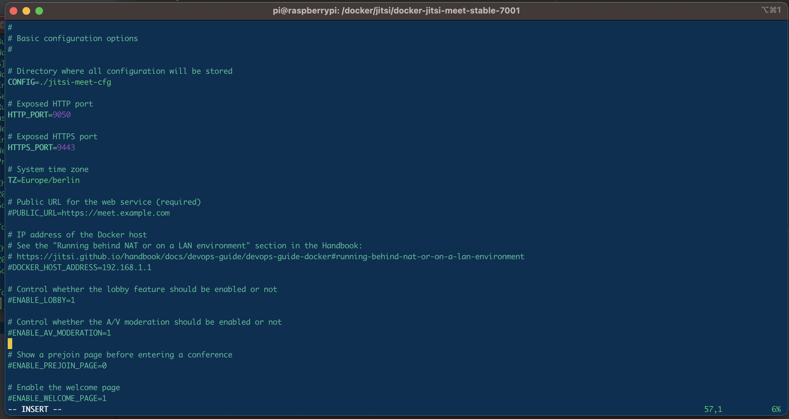Click the 'Public URL for the web service' comment

[104, 202]
